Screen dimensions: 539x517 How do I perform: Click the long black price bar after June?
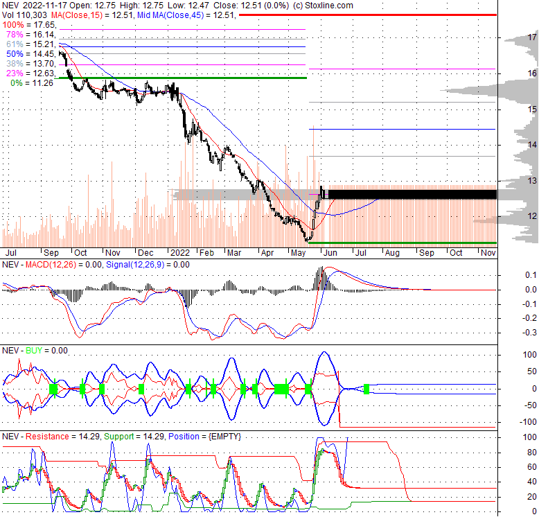tap(412, 195)
